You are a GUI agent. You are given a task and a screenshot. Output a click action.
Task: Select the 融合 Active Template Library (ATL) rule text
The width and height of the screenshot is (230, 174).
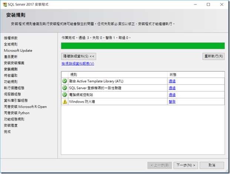[96, 81]
